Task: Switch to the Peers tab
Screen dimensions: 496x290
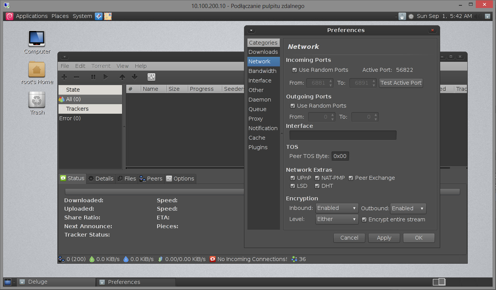Action: (x=151, y=179)
